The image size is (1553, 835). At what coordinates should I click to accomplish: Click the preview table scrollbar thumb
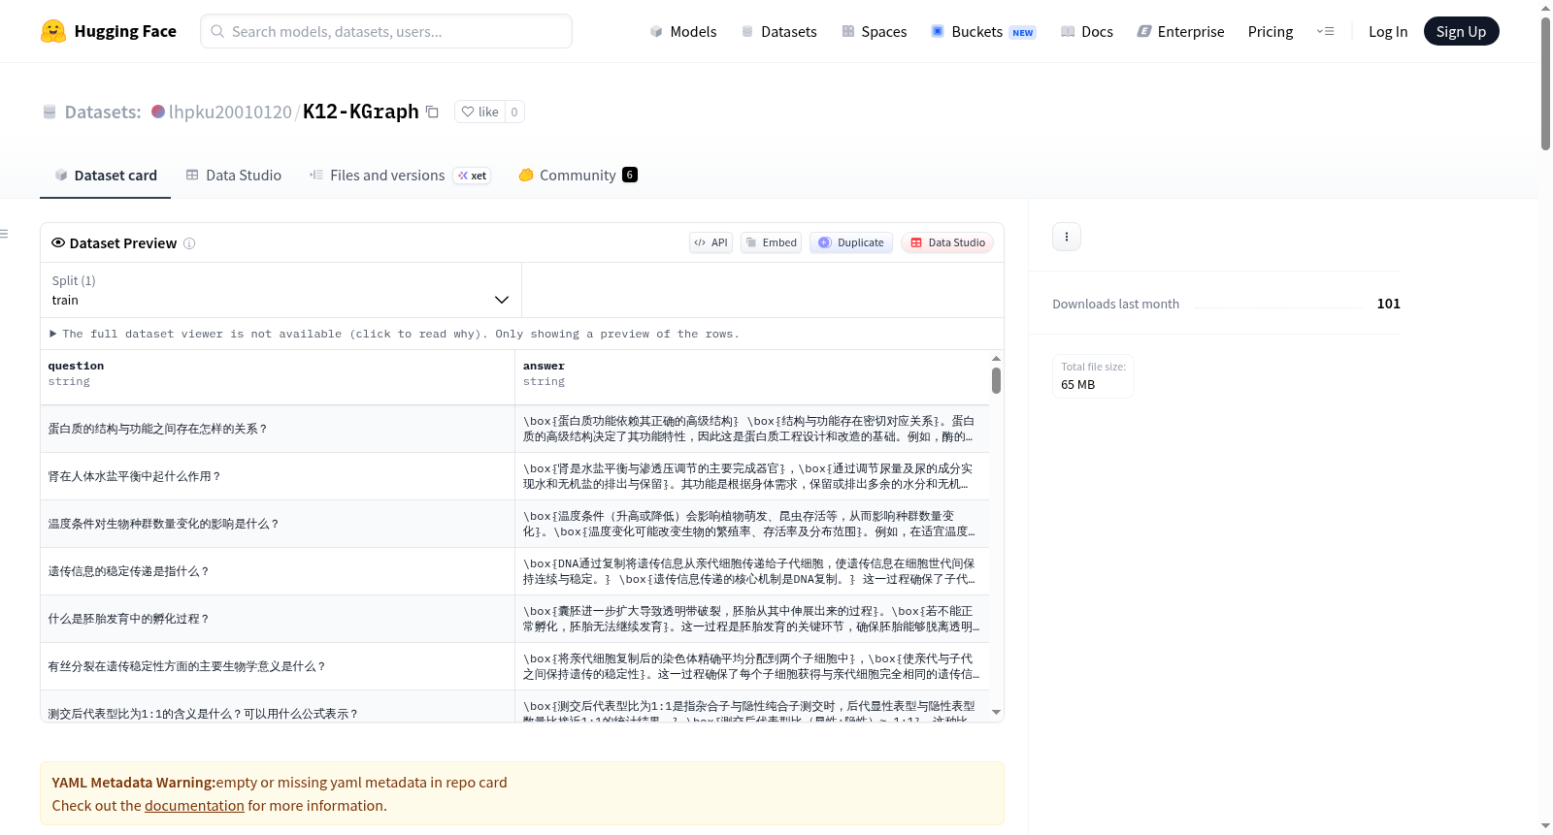click(996, 380)
